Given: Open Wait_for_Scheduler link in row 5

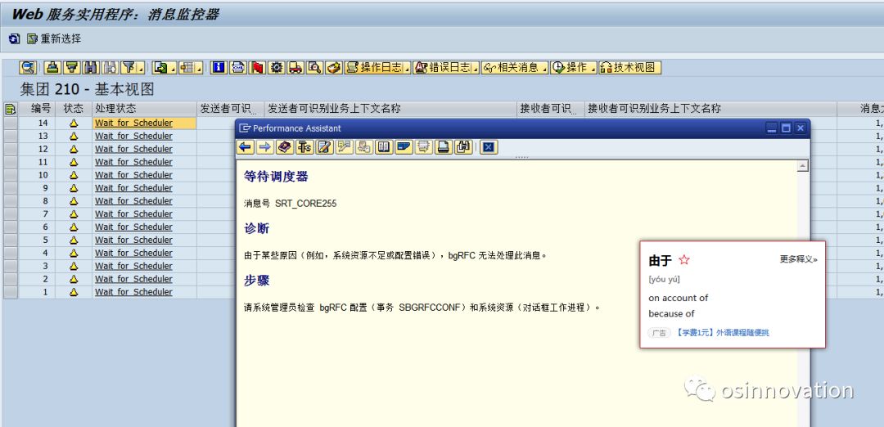Looking at the screenshot, I should pos(133,240).
